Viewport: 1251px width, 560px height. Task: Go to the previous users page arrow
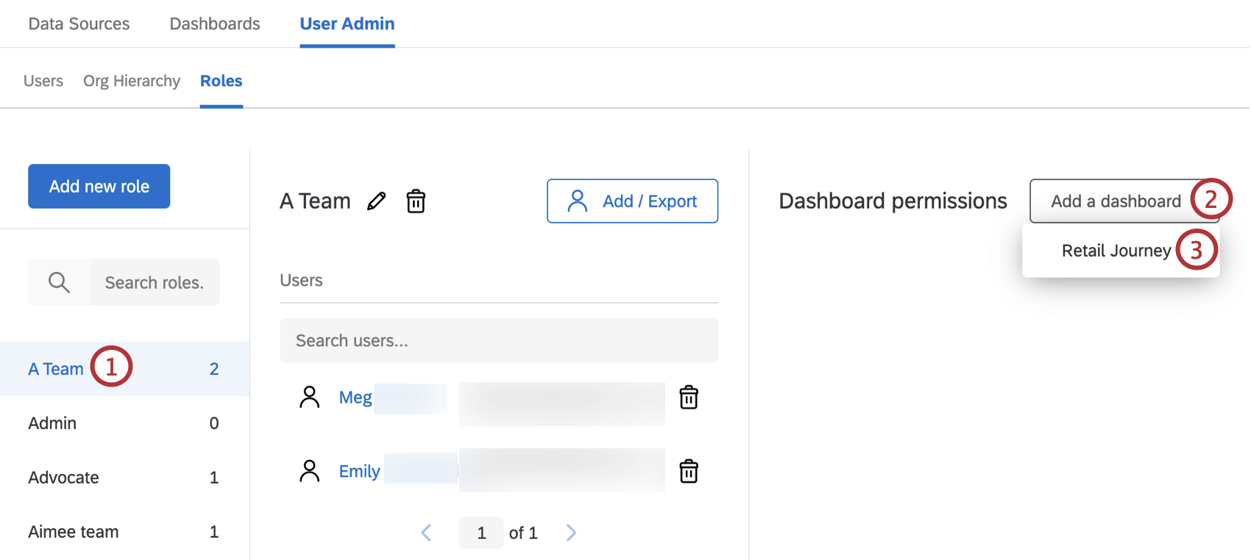click(426, 533)
